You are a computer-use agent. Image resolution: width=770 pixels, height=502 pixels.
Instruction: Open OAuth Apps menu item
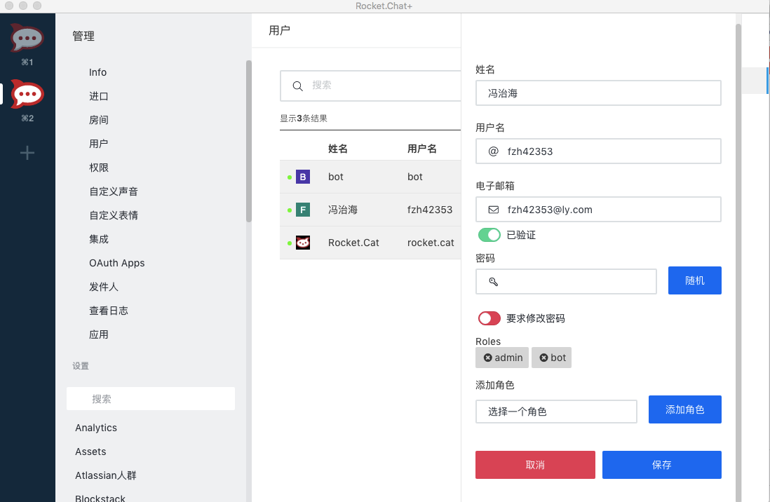(117, 263)
